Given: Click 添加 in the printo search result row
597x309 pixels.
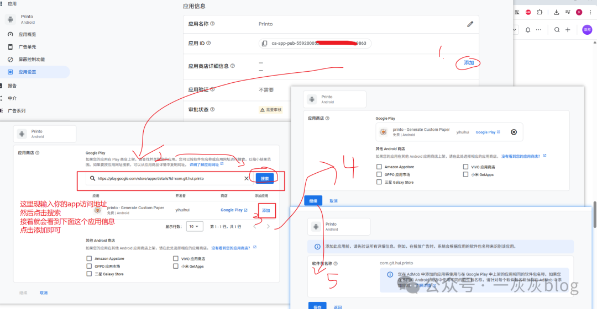Looking at the screenshot, I should [x=266, y=211].
